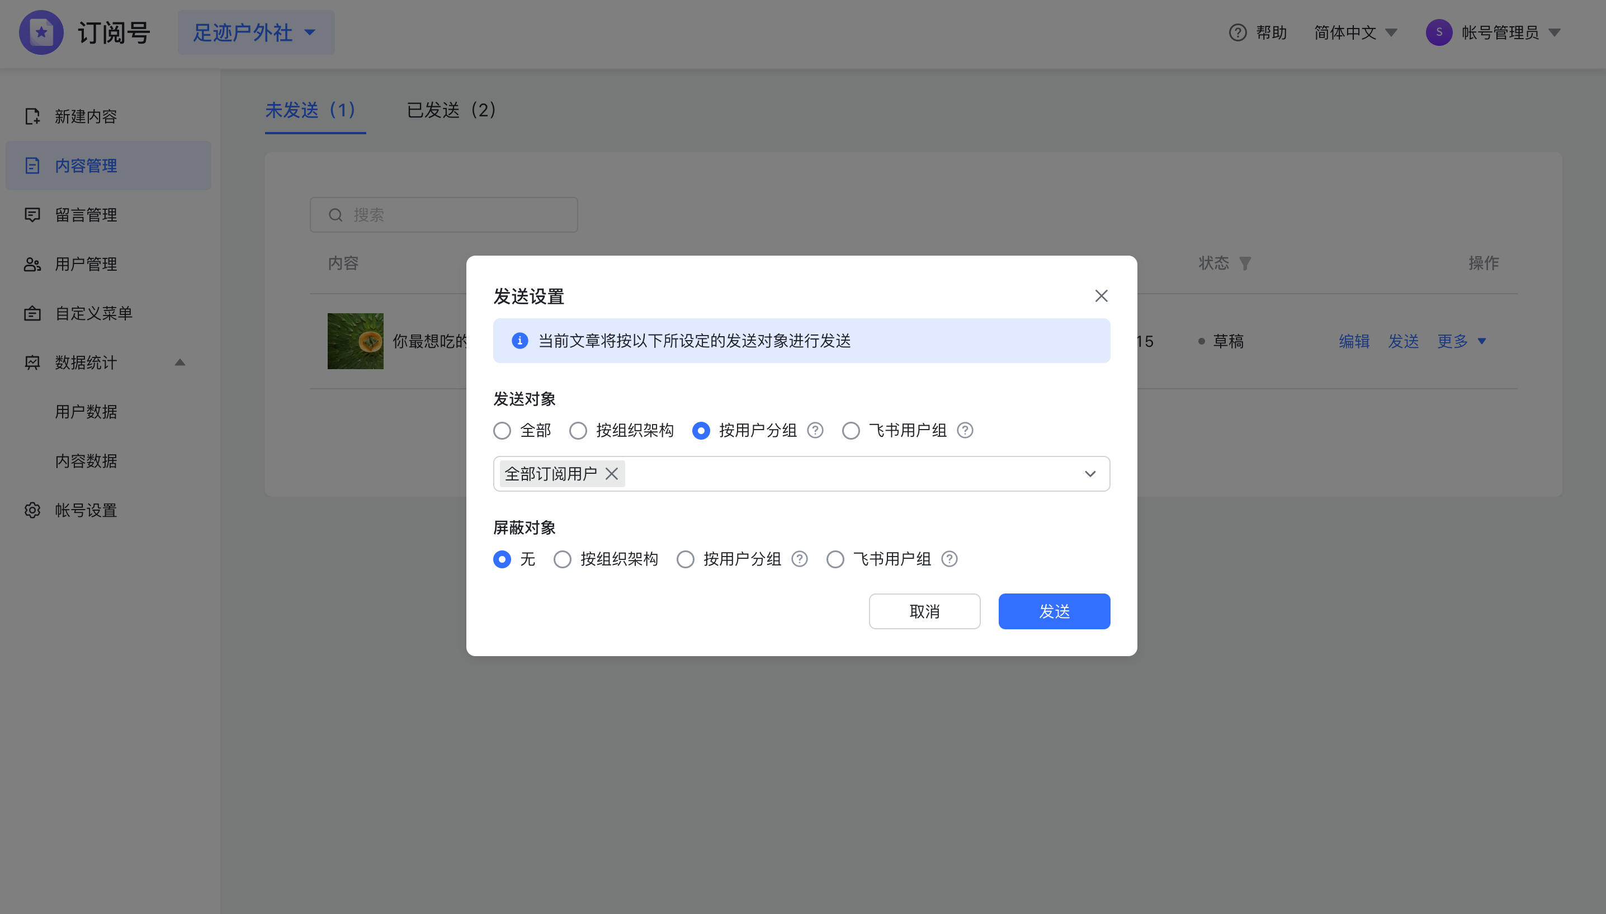
Task: Collapse the 数据统计 sidebar section
Action: (x=180, y=363)
